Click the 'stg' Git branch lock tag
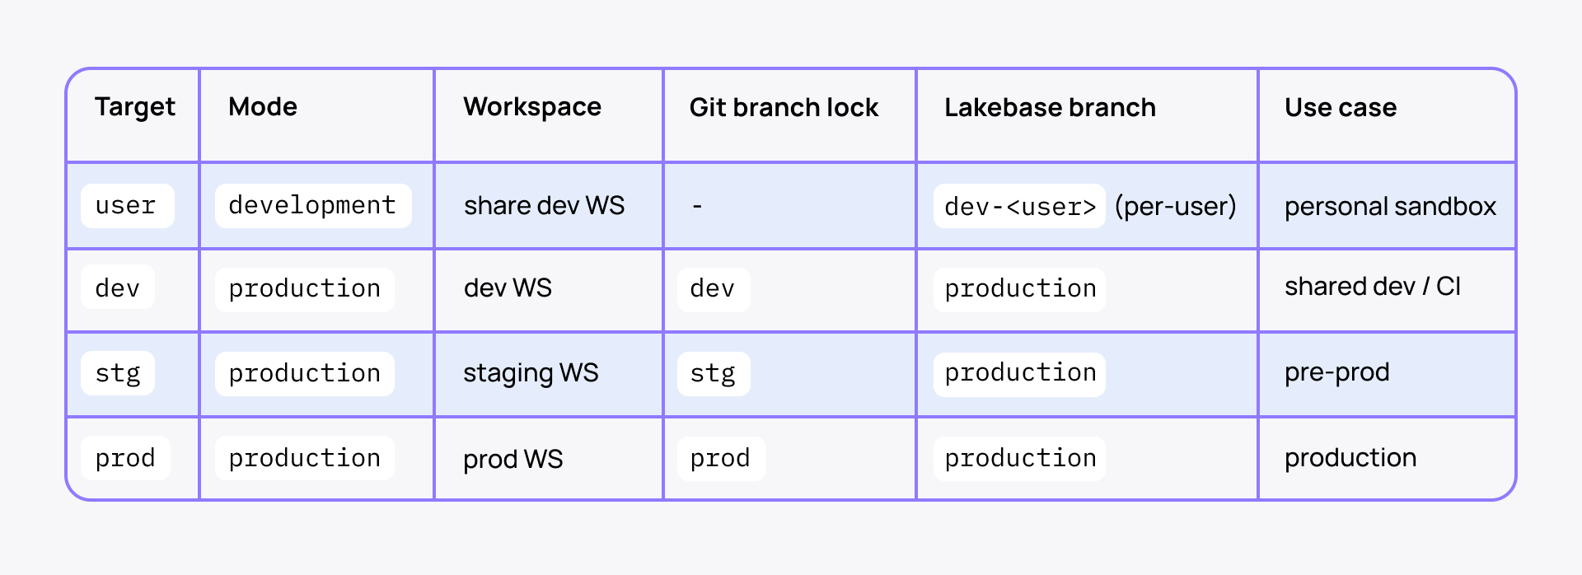Viewport: 1582px width, 575px height. tap(714, 374)
